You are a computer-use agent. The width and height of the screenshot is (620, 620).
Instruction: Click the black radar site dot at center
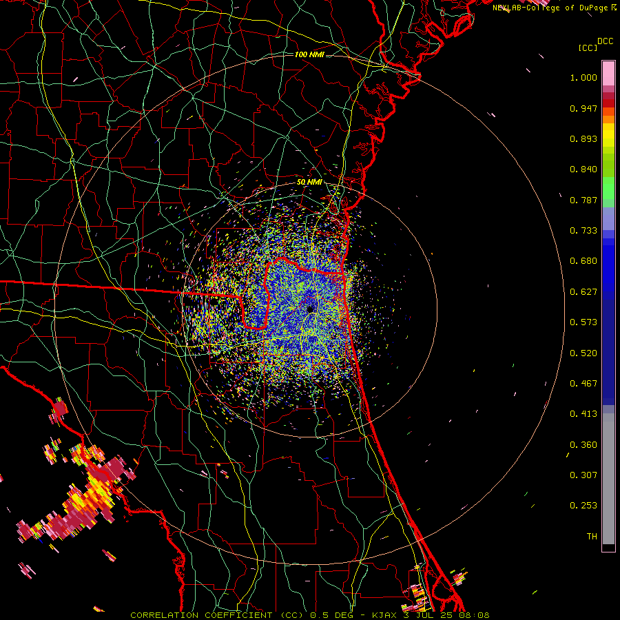[x=311, y=309]
